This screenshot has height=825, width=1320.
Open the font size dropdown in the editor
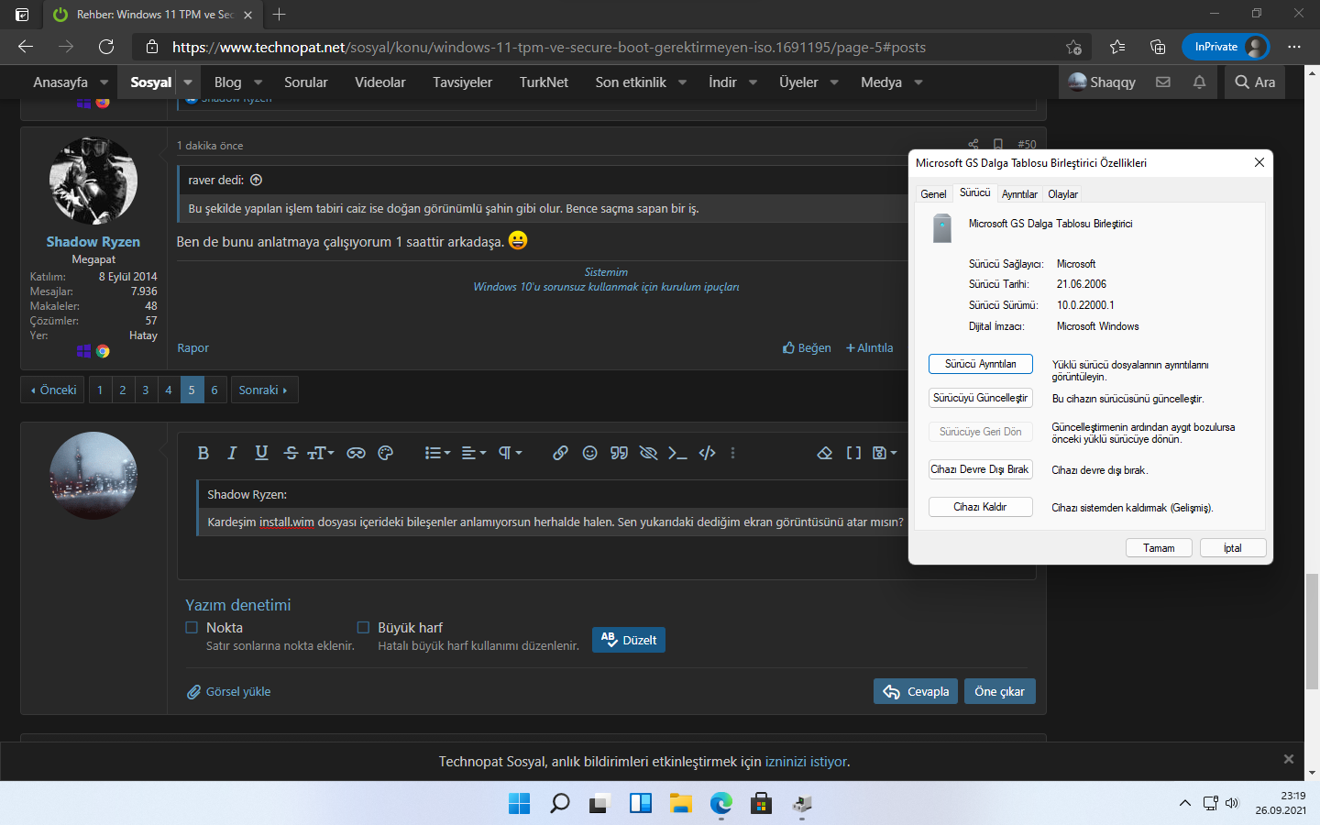click(321, 453)
